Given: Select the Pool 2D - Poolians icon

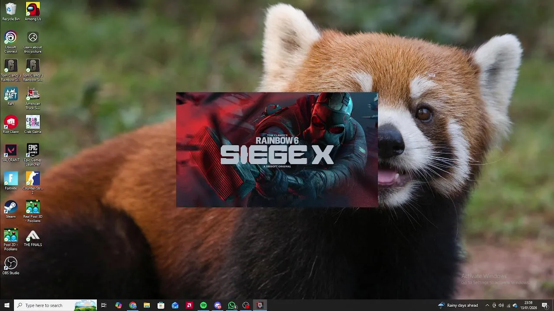Looking at the screenshot, I should pyautogui.click(x=11, y=239).
